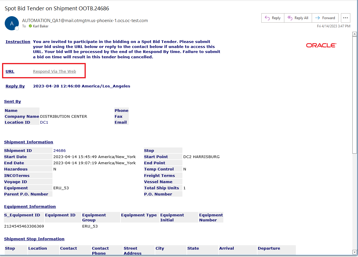Click the Reply By label

[x=15, y=86]
